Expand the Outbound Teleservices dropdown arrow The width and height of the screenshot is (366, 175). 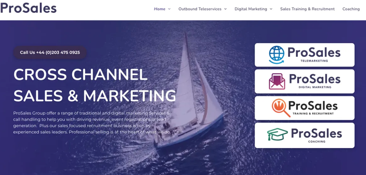[x=225, y=9]
